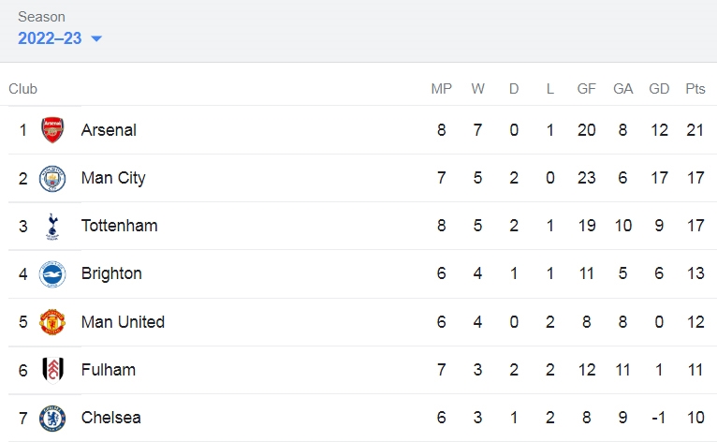Click the Brighton seagull crest
Image resolution: width=717 pixels, height=442 pixels.
coord(52,274)
